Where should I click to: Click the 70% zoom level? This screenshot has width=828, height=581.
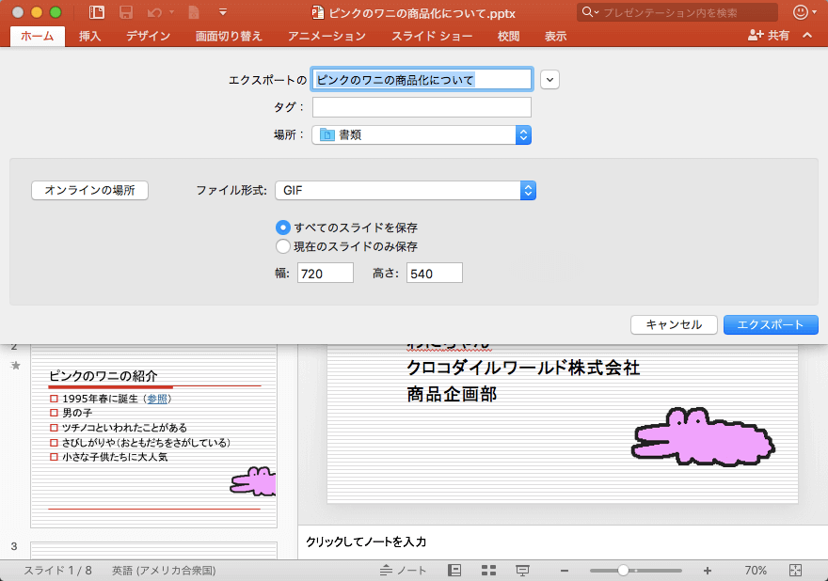point(756,571)
